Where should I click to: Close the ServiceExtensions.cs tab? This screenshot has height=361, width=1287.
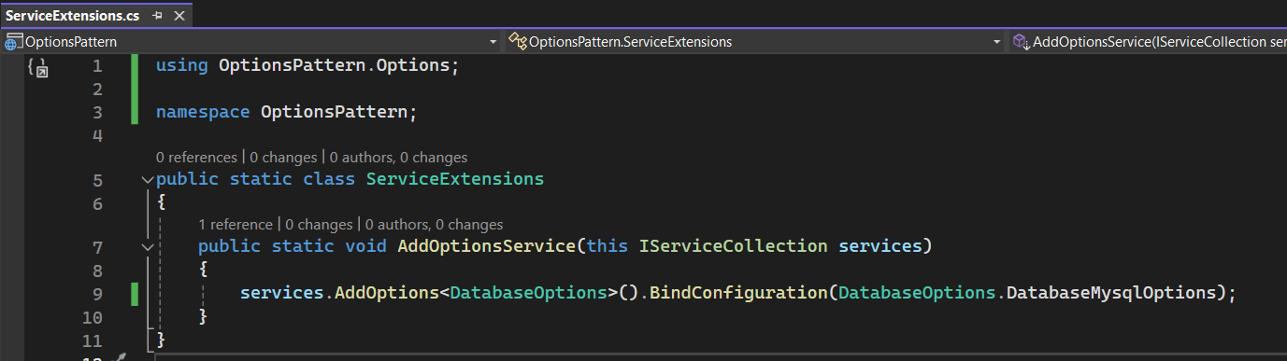pos(179,16)
